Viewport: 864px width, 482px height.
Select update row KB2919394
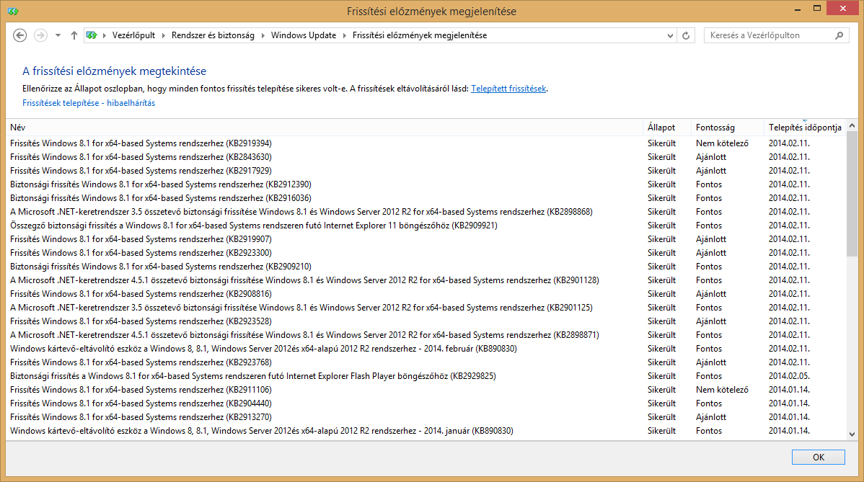(x=426, y=143)
